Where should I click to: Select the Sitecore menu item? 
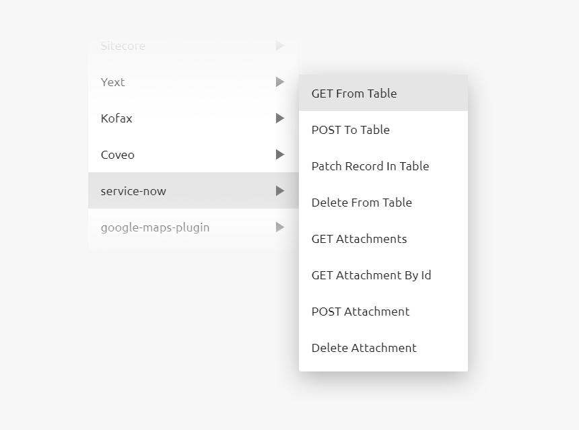(123, 46)
